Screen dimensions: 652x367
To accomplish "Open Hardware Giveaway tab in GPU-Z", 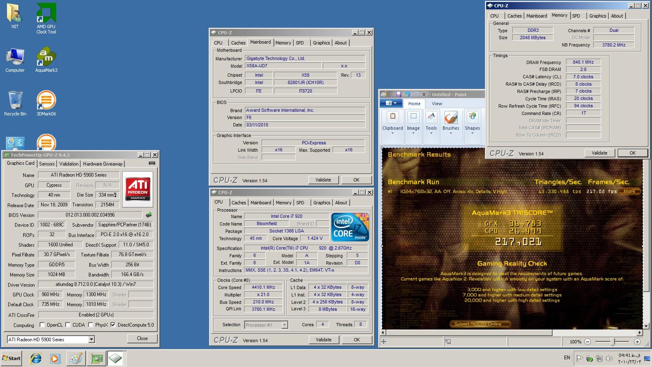I will tap(103, 164).
